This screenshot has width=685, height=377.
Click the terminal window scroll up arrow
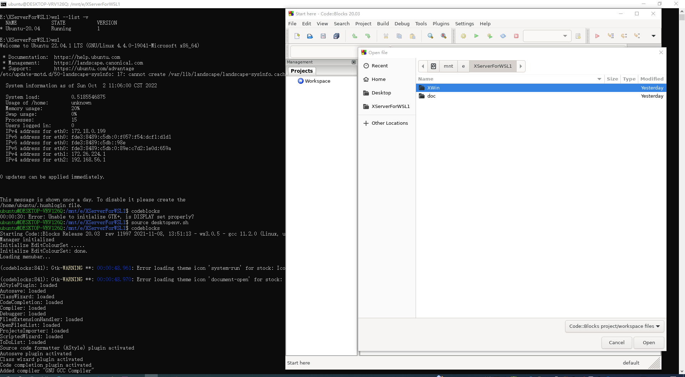pyautogui.click(x=682, y=11)
